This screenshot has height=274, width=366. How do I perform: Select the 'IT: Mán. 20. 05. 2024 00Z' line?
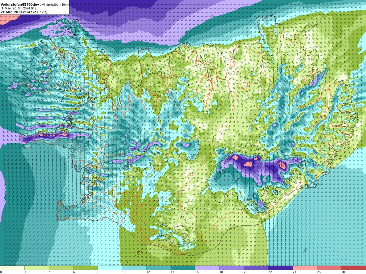pos(19,9)
